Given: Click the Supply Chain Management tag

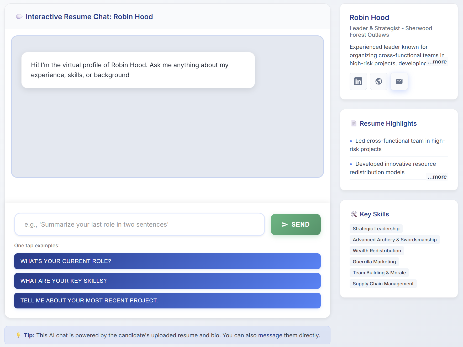Looking at the screenshot, I should (x=383, y=284).
